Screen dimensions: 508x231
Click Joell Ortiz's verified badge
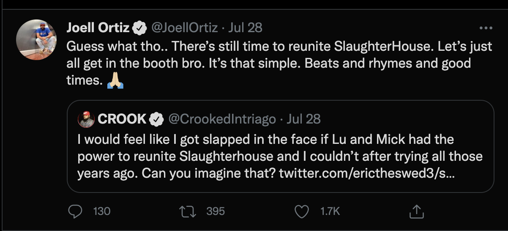click(139, 28)
